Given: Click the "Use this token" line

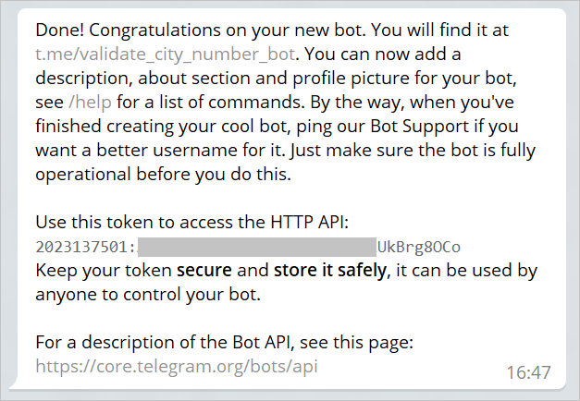Looking at the screenshot, I should pos(93,223).
